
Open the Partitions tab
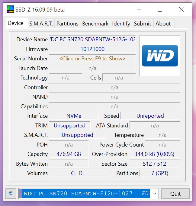pyautogui.click(x=67, y=23)
